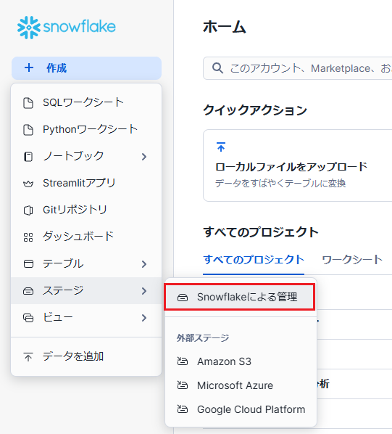Click the クイックアクション heading
392x434 pixels.
pos(255,110)
